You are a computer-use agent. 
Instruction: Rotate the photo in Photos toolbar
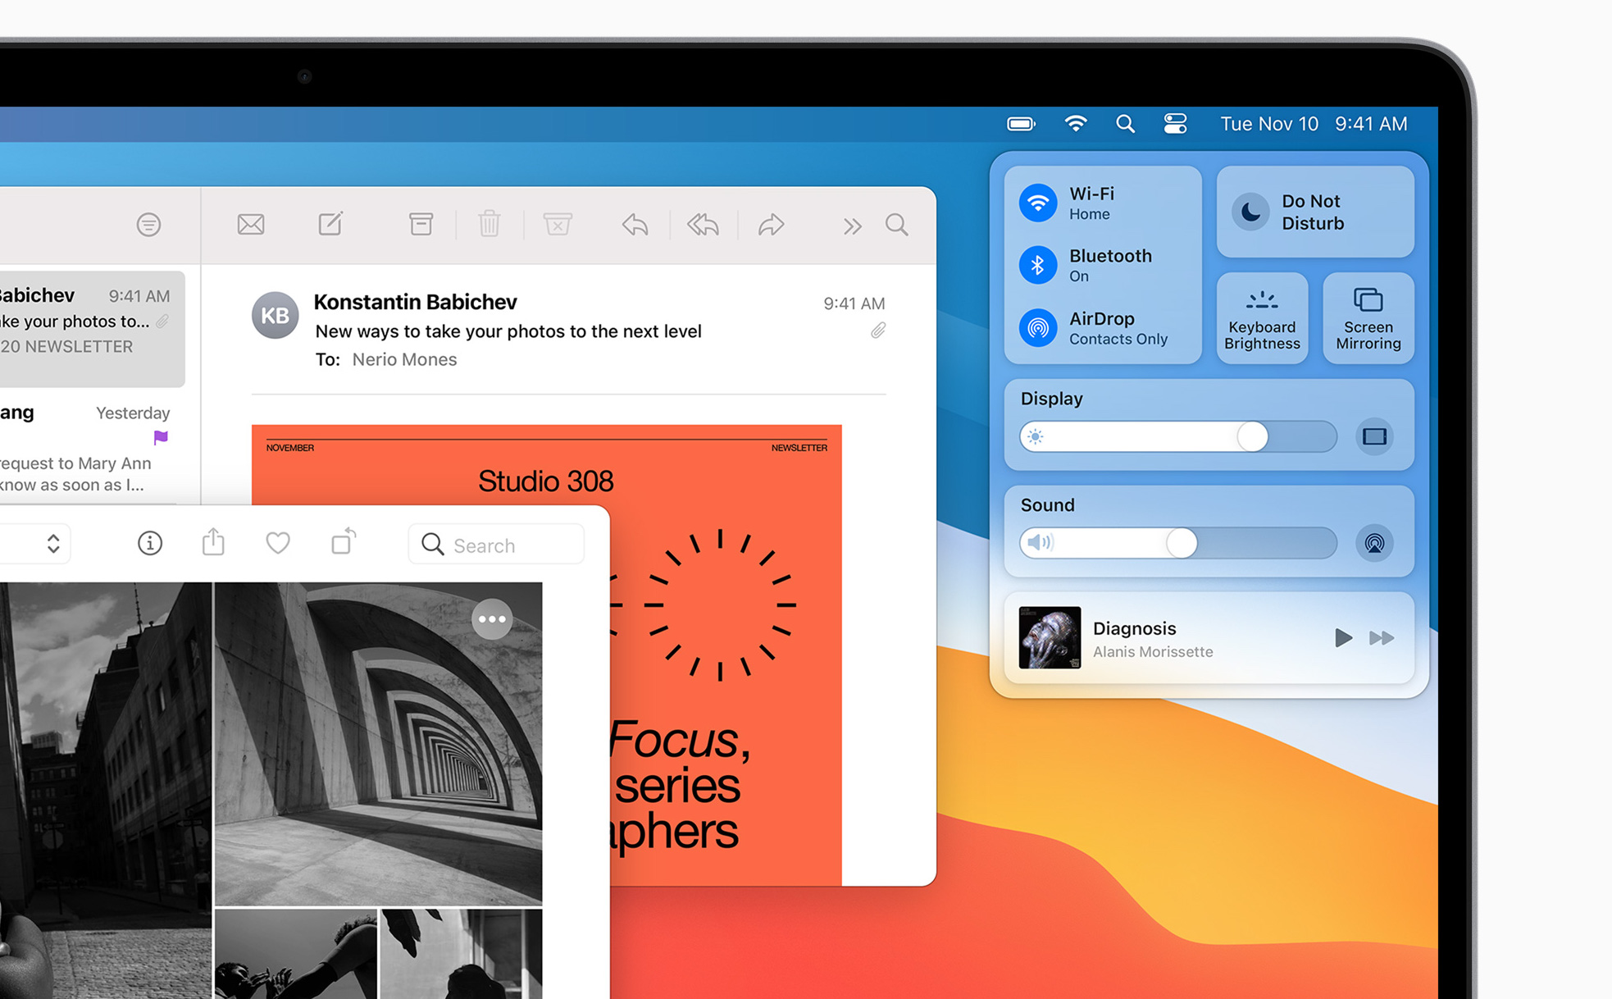point(344,541)
